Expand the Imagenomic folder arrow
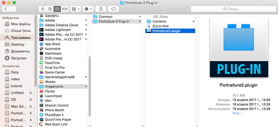Image resolution: width=278 pixels, height=127 pixels. pyautogui.click(x=86, y=86)
